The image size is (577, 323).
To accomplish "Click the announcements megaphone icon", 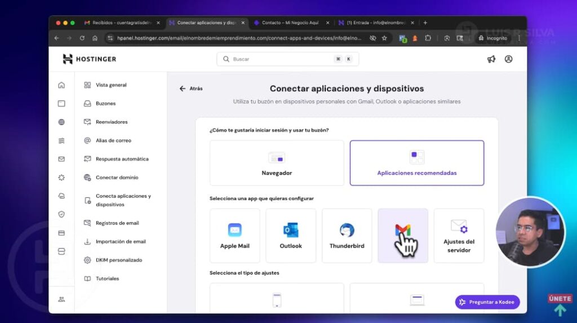I will coord(491,59).
